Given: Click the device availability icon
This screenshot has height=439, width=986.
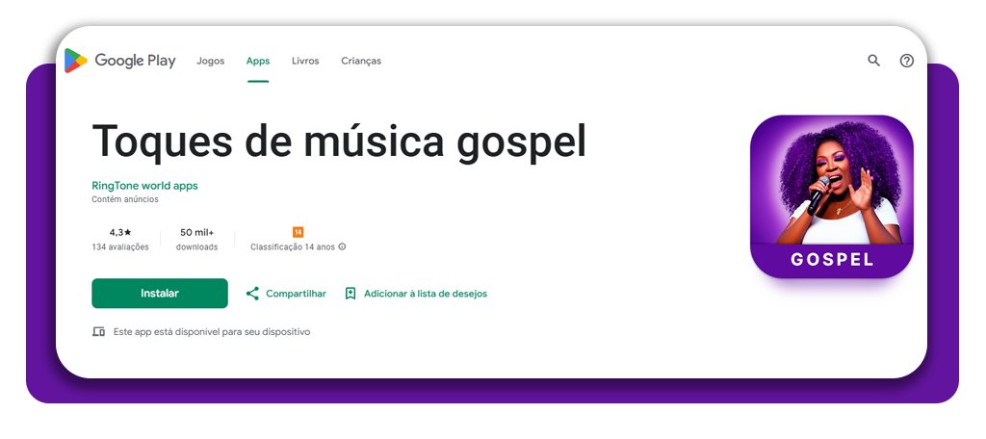Looking at the screenshot, I should pos(99,331).
